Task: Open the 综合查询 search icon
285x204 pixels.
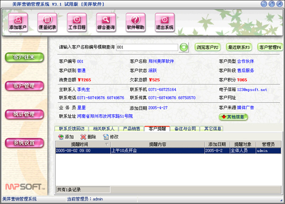Action: [106, 22]
